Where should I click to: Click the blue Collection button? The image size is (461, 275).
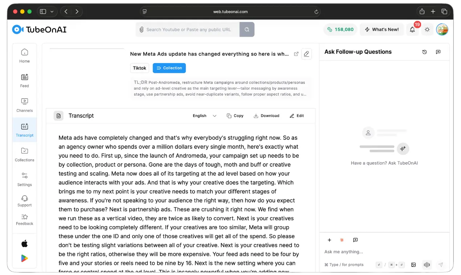pyautogui.click(x=169, y=68)
